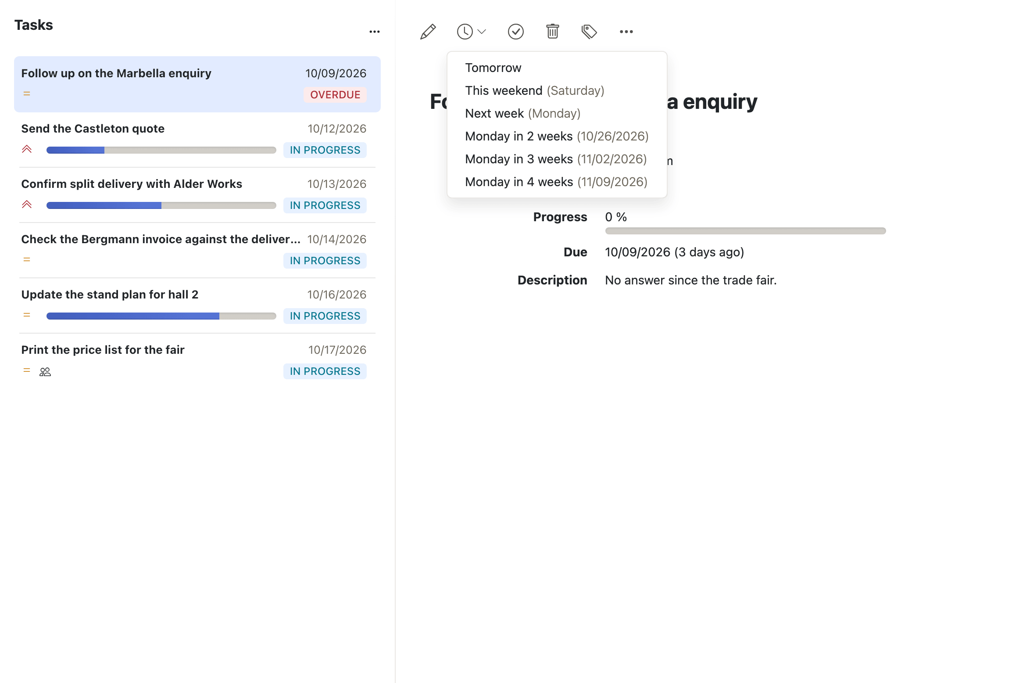Select This weekend (Saturday) option

[x=557, y=90]
